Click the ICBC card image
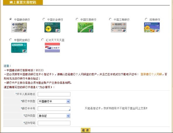Viewport: 173px width, 133px height. pos(119,28)
